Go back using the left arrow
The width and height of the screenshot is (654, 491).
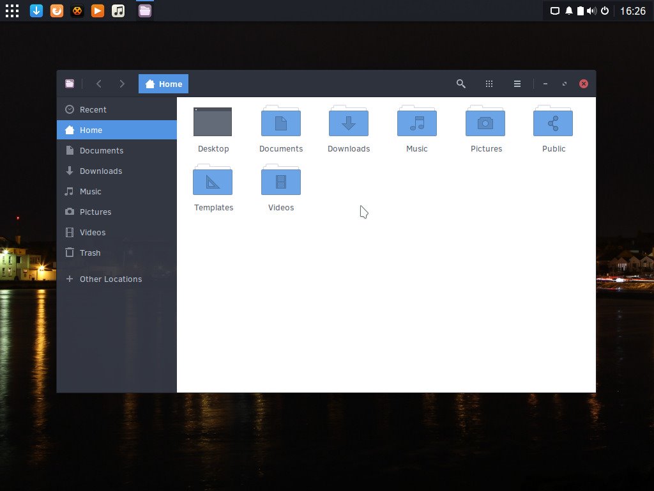click(98, 84)
